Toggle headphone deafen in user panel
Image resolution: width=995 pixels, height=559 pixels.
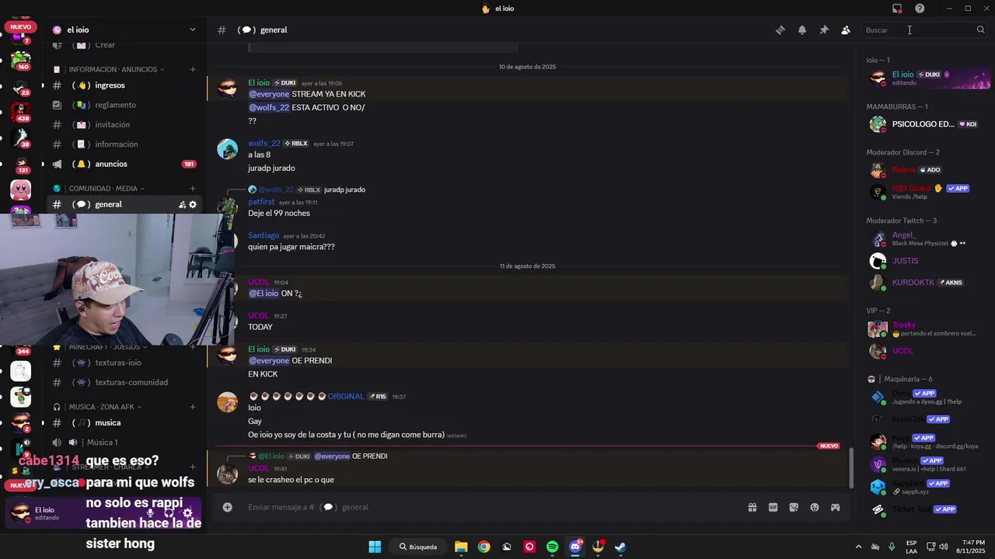(x=169, y=513)
